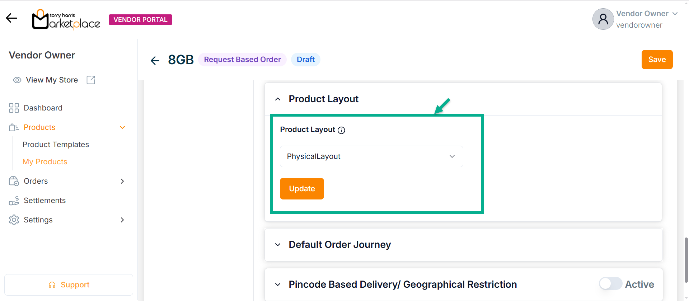Click the Dashboard grid icon
Viewport: 689px width, 301px height.
tap(14, 108)
